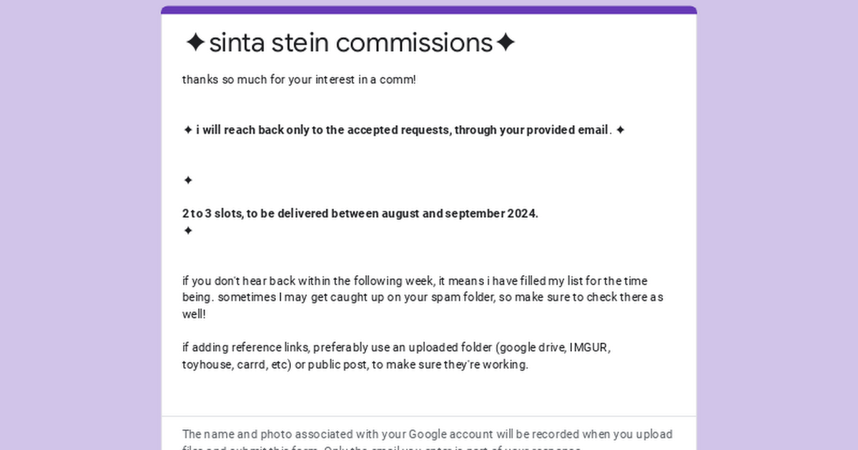This screenshot has height=450, width=858.
Task: Click the 'august and september 2024' text
Action: [x=460, y=214]
